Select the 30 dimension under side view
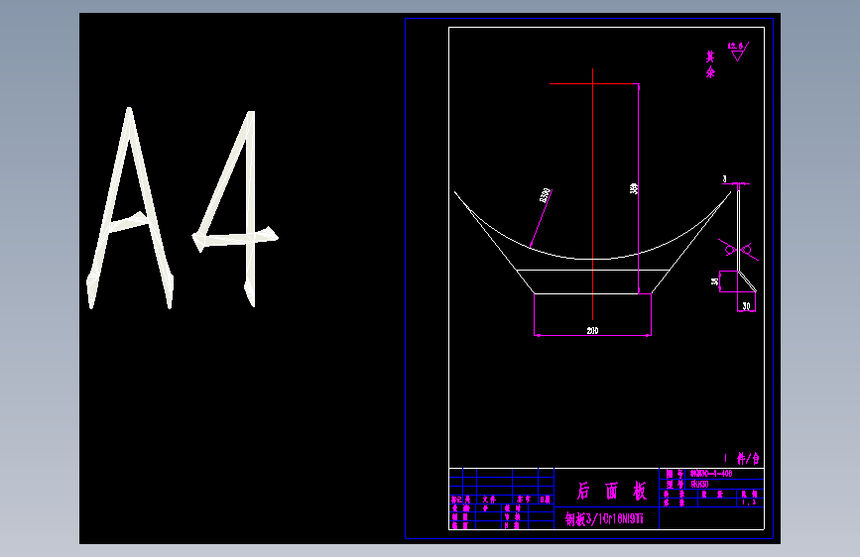The width and height of the screenshot is (860, 557). pyautogui.click(x=746, y=306)
